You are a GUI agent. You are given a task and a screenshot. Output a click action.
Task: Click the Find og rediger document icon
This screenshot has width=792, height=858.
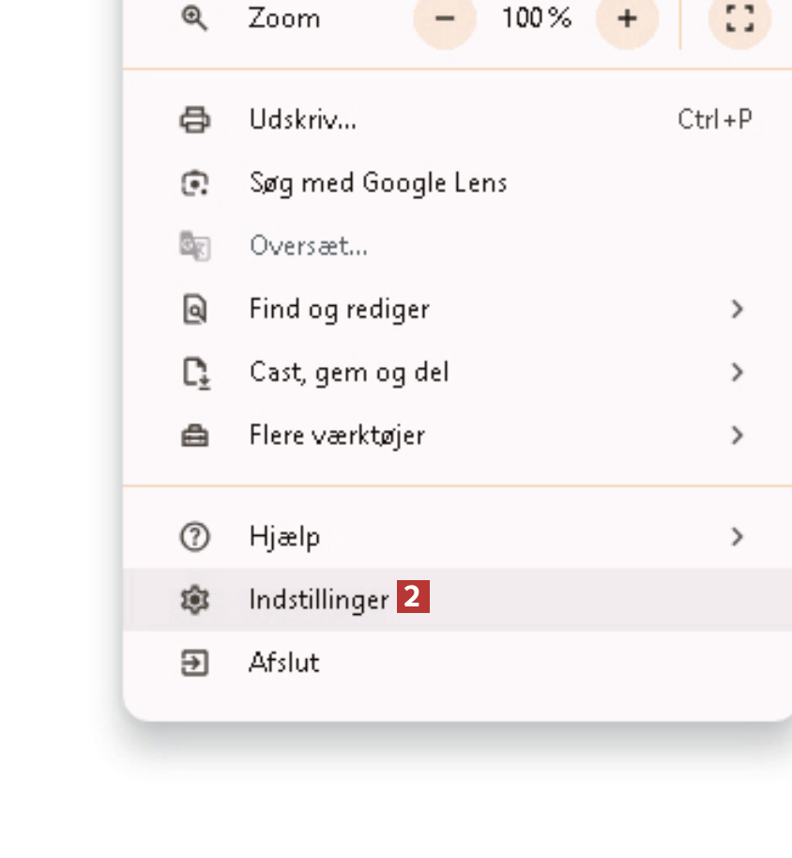pos(194,309)
